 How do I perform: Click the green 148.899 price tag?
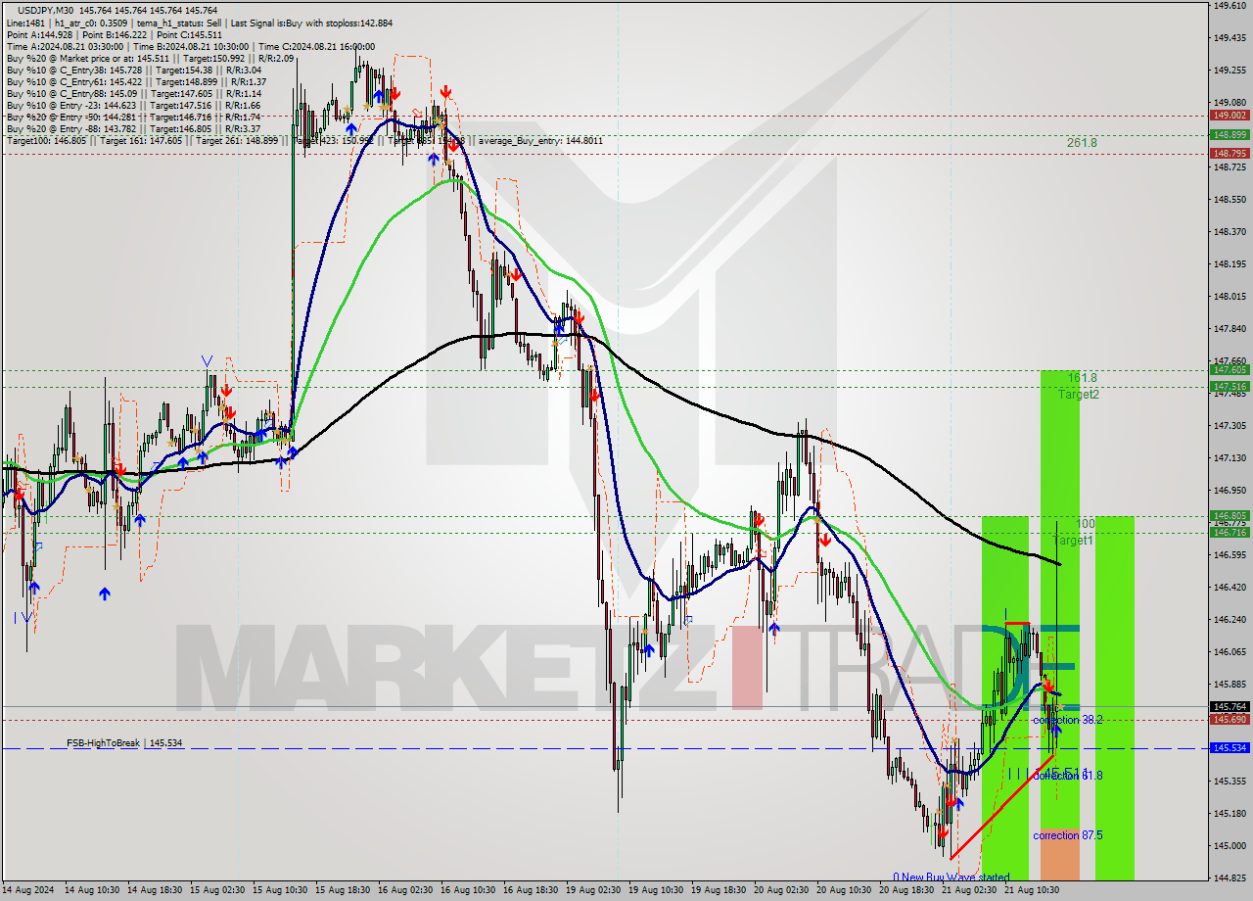pyautogui.click(x=1229, y=135)
